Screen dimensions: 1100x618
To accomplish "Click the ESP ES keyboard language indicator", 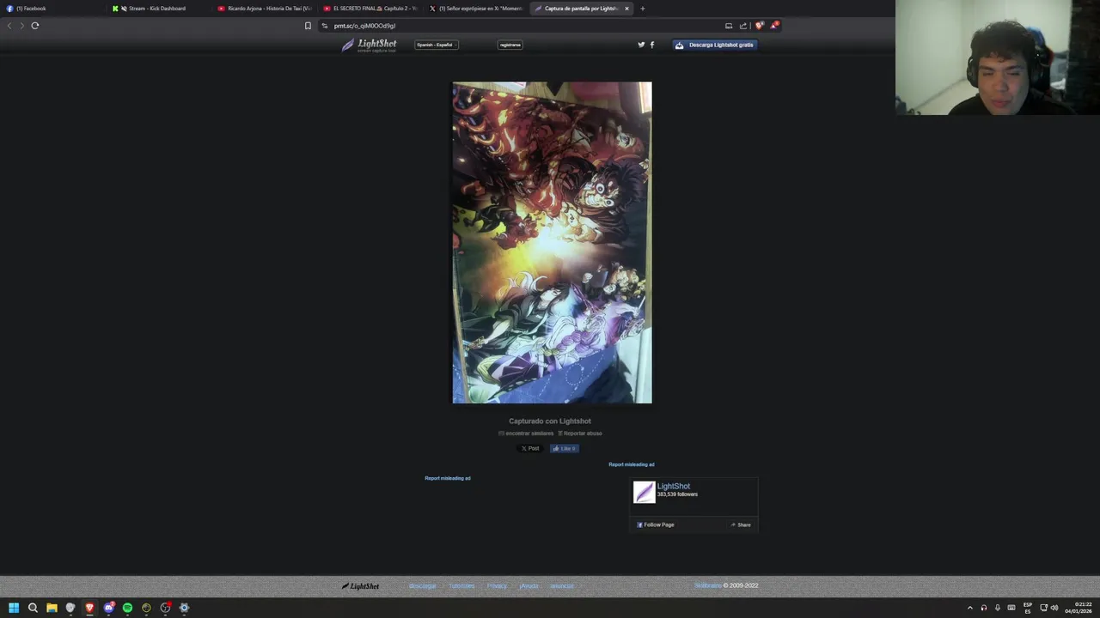I will pyautogui.click(x=1028, y=608).
